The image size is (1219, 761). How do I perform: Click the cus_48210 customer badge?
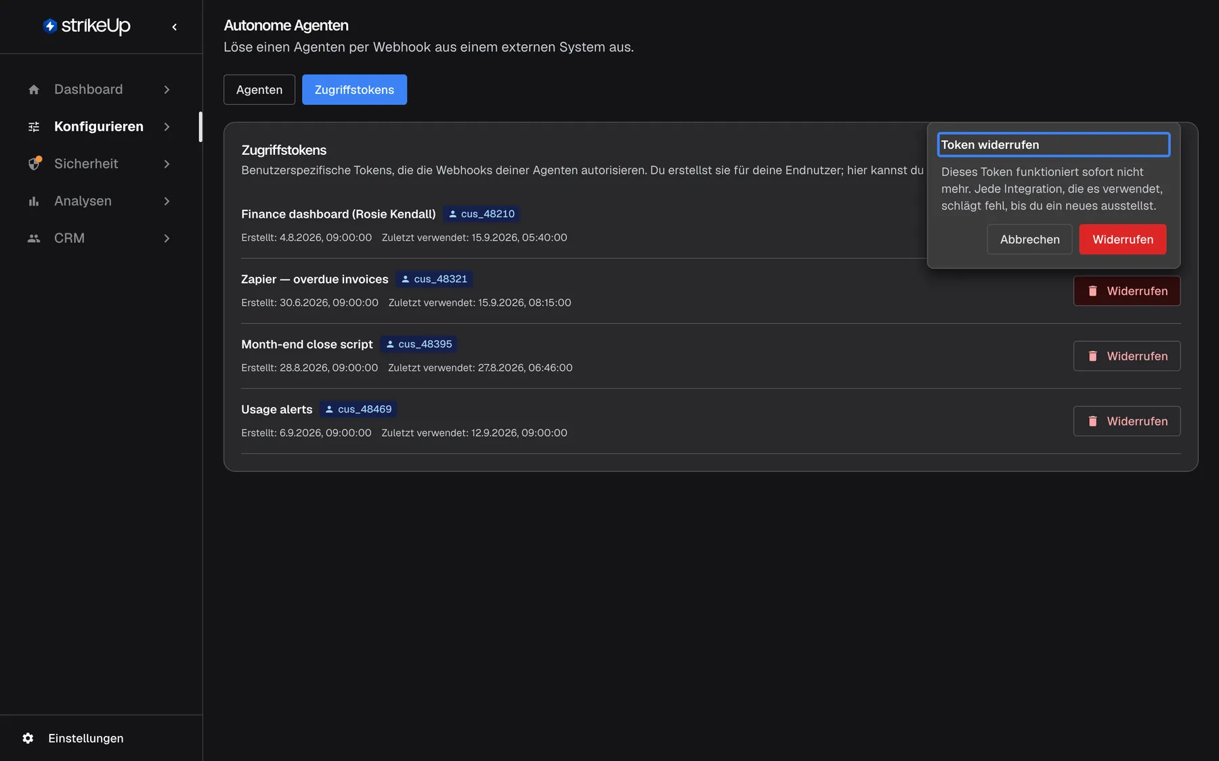pyautogui.click(x=482, y=214)
